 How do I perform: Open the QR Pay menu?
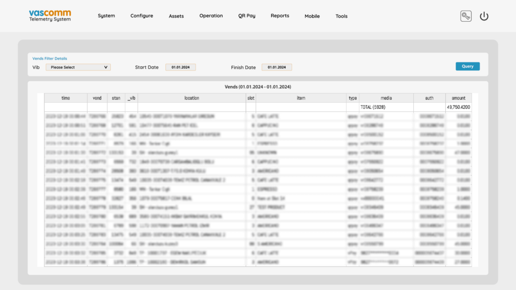247,16
